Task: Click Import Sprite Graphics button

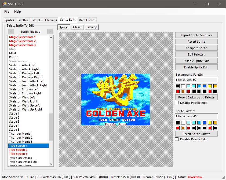Action: pyautogui.click(x=196, y=35)
